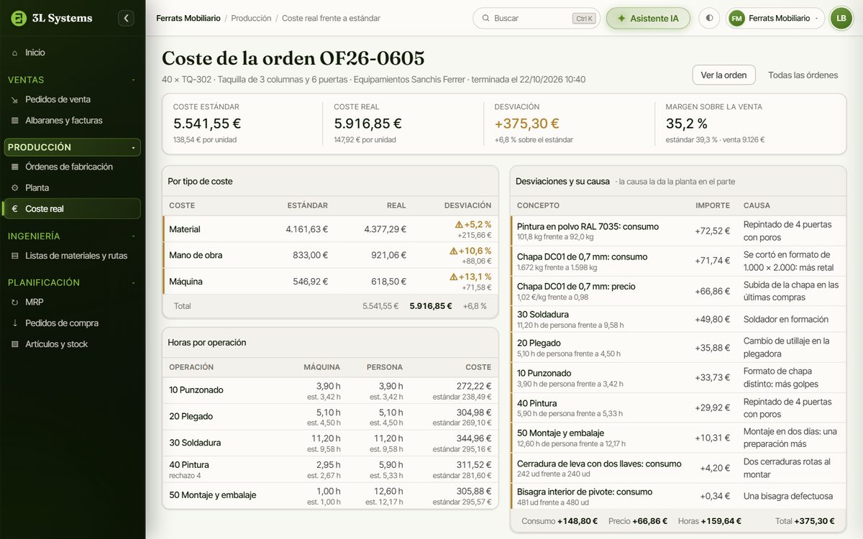Click the Coste real frente a estándar breadcrumb
Viewport: 863px width, 539px height.
click(331, 18)
